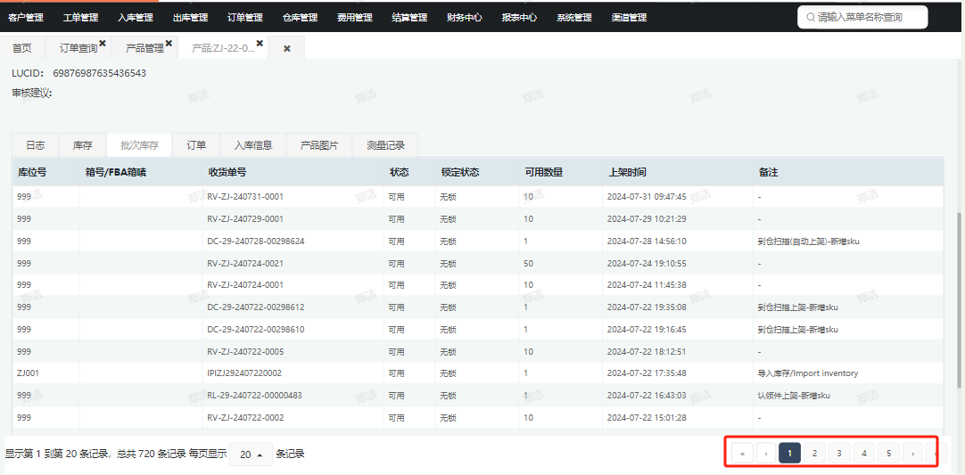
Task: Click the vertical scrollbar on the right
Action: (959, 300)
